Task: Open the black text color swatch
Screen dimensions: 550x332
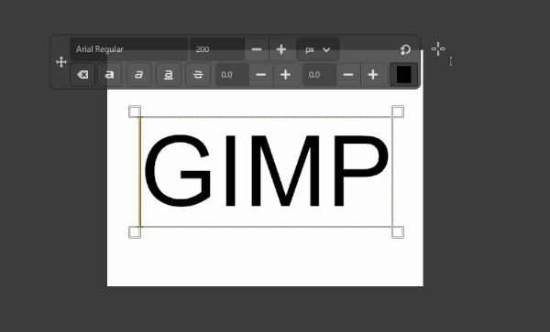Action: click(x=403, y=74)
